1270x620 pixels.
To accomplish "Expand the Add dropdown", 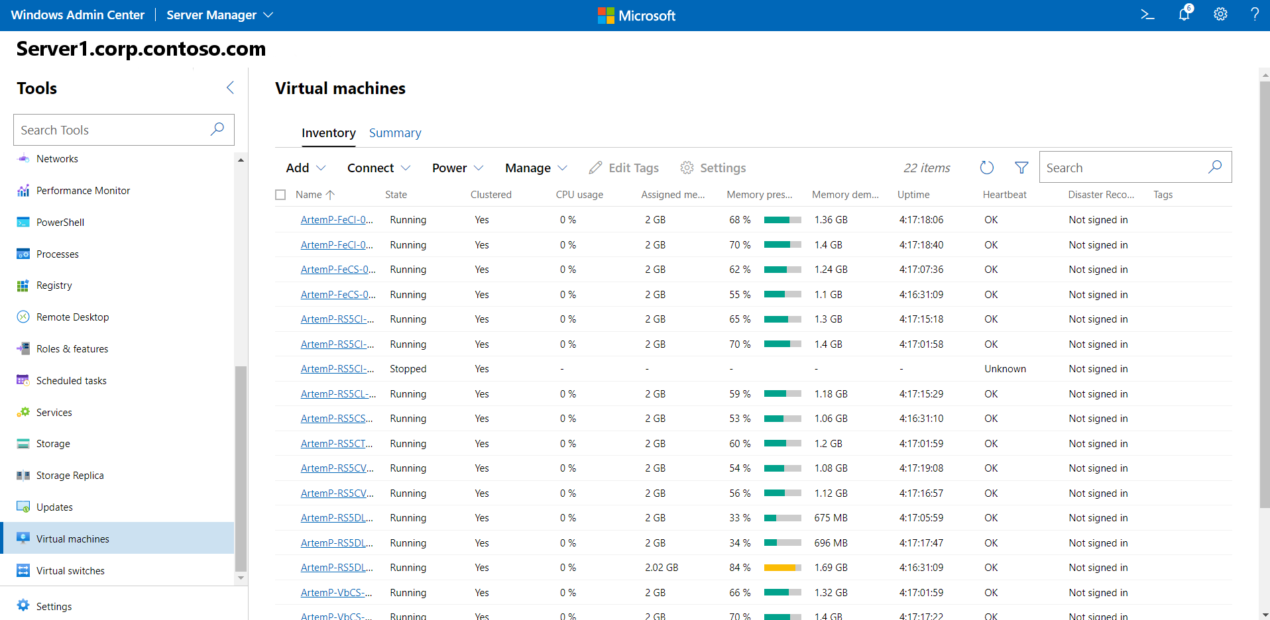I will [x=306, y=168].
